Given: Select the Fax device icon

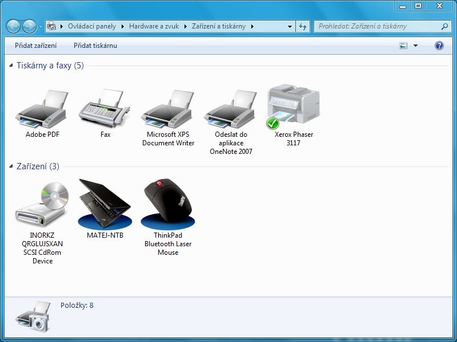Looking at the screenshot, I should 105,107.
